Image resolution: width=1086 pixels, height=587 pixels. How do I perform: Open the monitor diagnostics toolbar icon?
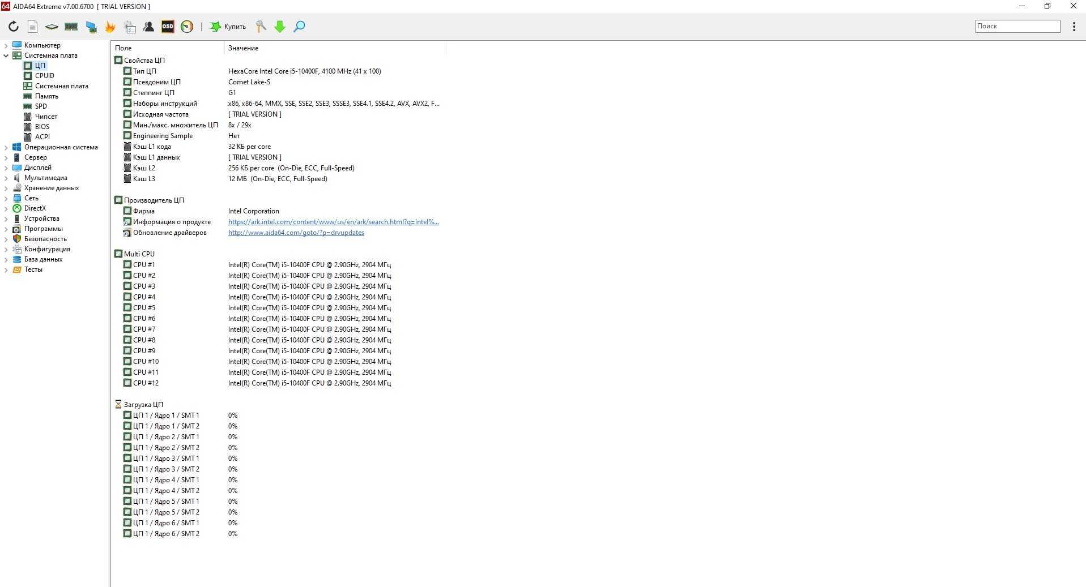91,27
